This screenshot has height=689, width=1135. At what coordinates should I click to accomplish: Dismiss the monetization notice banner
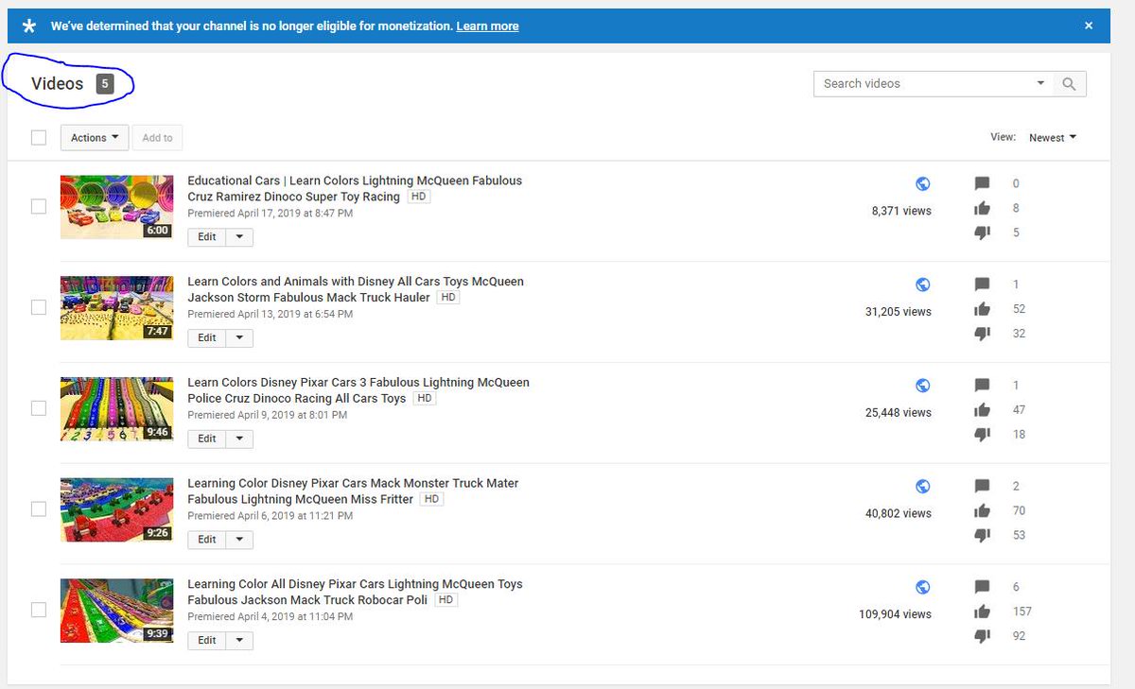(1089, 26)
